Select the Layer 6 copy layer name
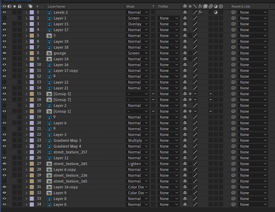Image resolution: width=275 pixels, height=212 pixels. pyautogui.click(x=65, y=170)
